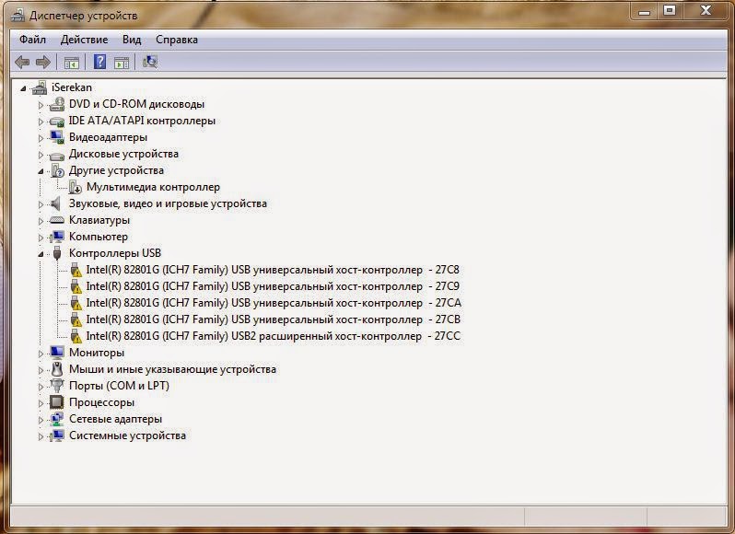Click the Компьютер category icon

pos(57,237)
